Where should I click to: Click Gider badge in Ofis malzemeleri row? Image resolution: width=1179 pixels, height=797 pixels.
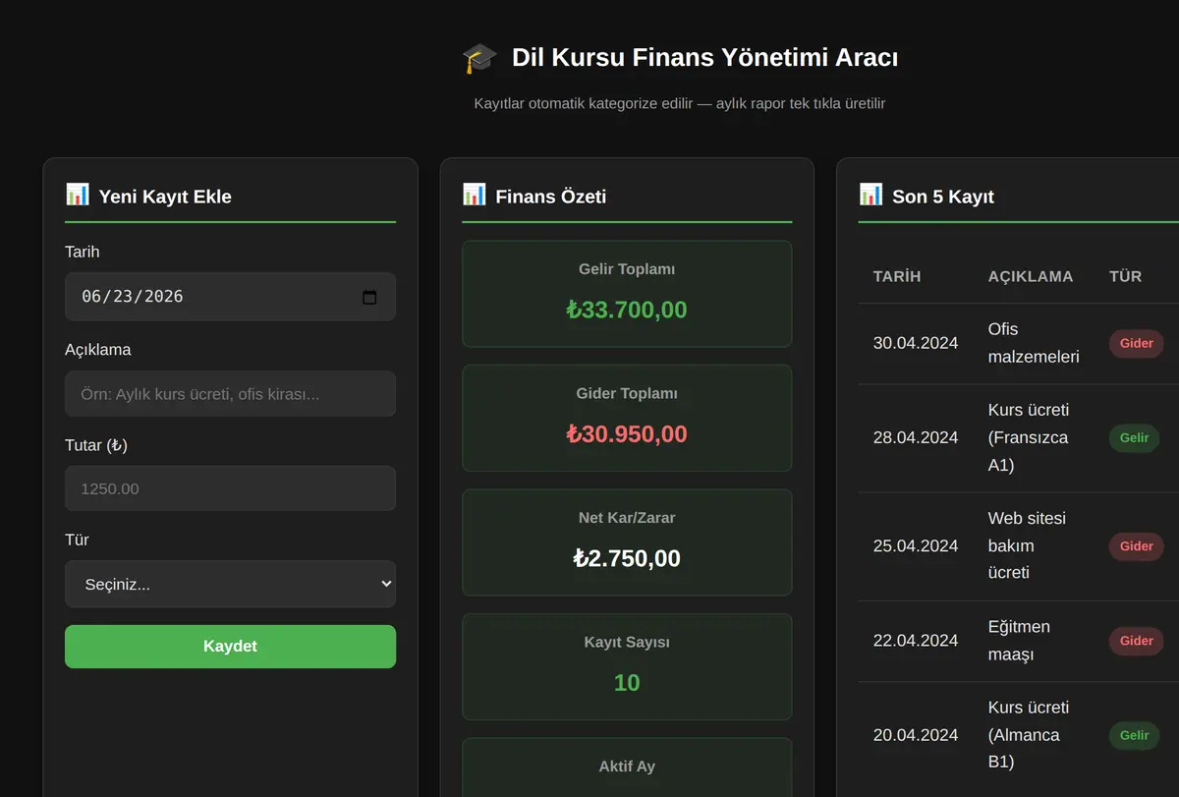click(1137, 344)
